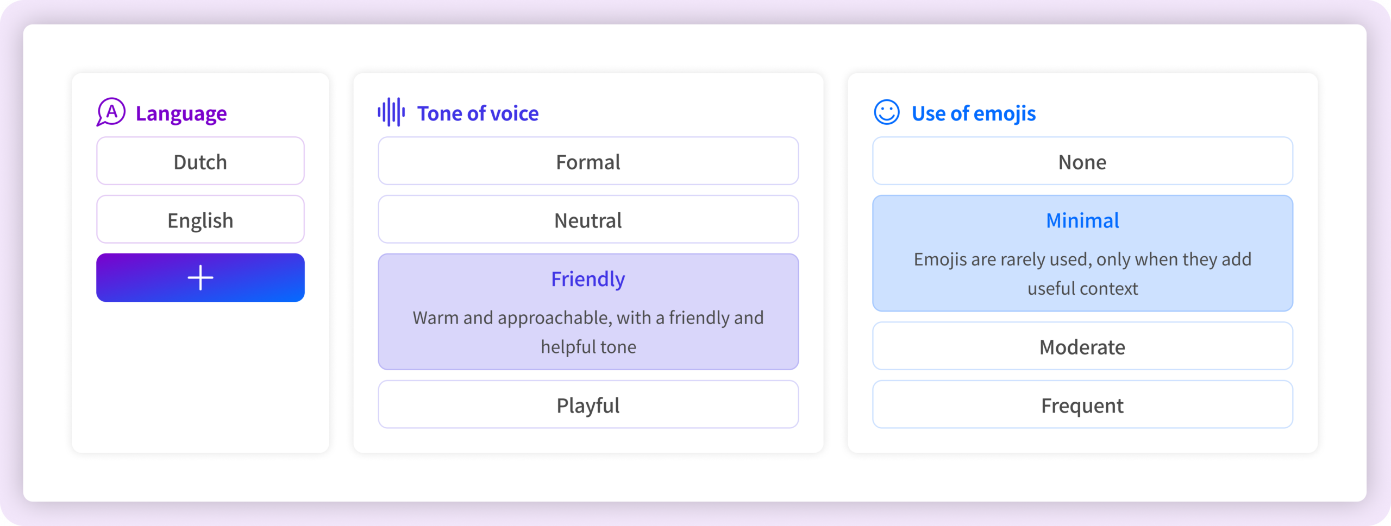Click the Language section title
Screen dimensions: 1391x526
(181, 113)
